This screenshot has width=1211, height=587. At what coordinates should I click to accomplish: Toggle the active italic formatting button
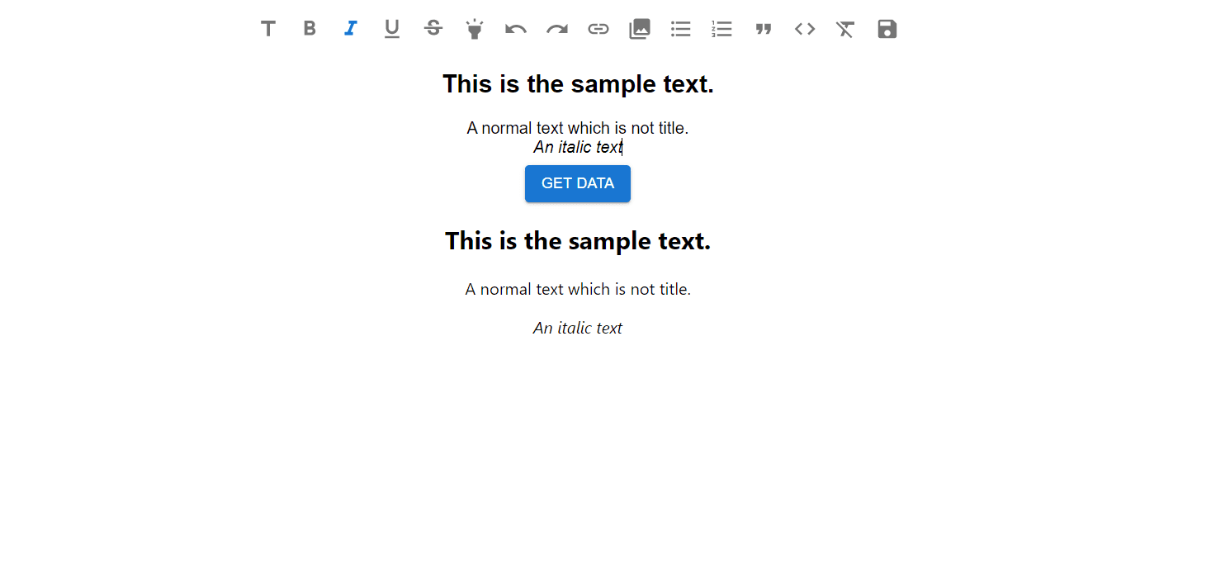[351, 29]
